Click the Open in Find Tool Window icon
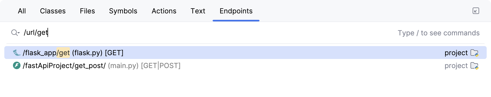 click(x=476, y=11)
